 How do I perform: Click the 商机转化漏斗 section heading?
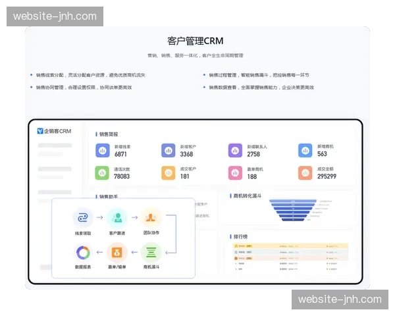click(247, 196)
